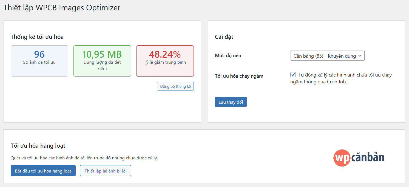
Task: Click the "10,95 MB" saved storage card
Action: coord(102,61)
